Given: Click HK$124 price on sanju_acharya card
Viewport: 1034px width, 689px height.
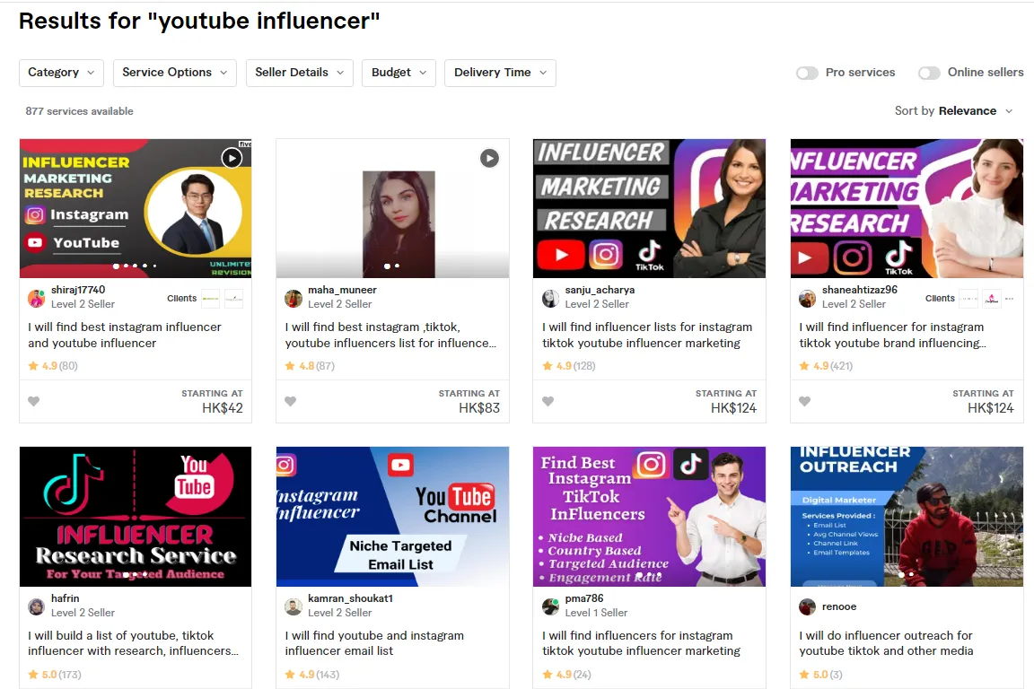Looking at the screenshot, I should (733, 408).
